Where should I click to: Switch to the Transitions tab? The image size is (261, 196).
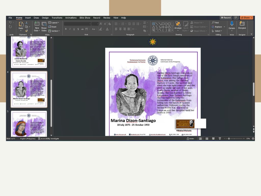pyautogui.click(x=57, y=18)
